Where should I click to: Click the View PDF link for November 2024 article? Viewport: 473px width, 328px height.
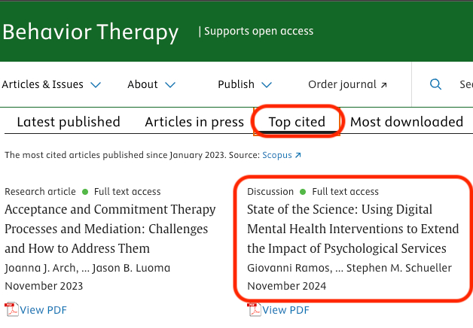pyautogui.click(x=285, y=309)
